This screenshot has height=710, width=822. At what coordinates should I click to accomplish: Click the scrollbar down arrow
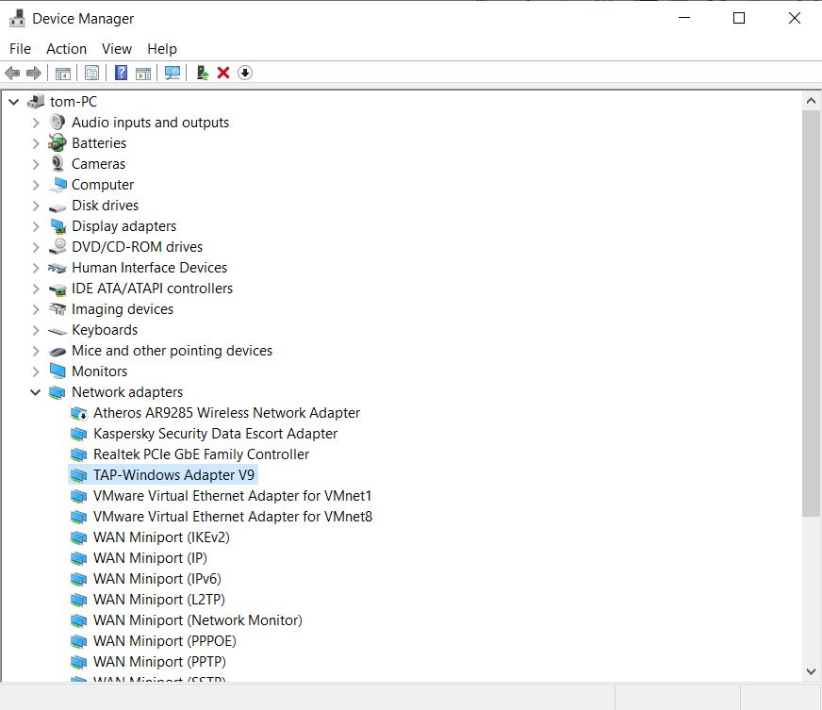click(812, 671)
